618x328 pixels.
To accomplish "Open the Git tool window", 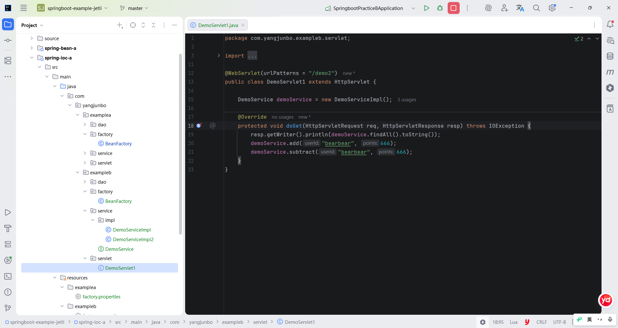I will 8,308.
